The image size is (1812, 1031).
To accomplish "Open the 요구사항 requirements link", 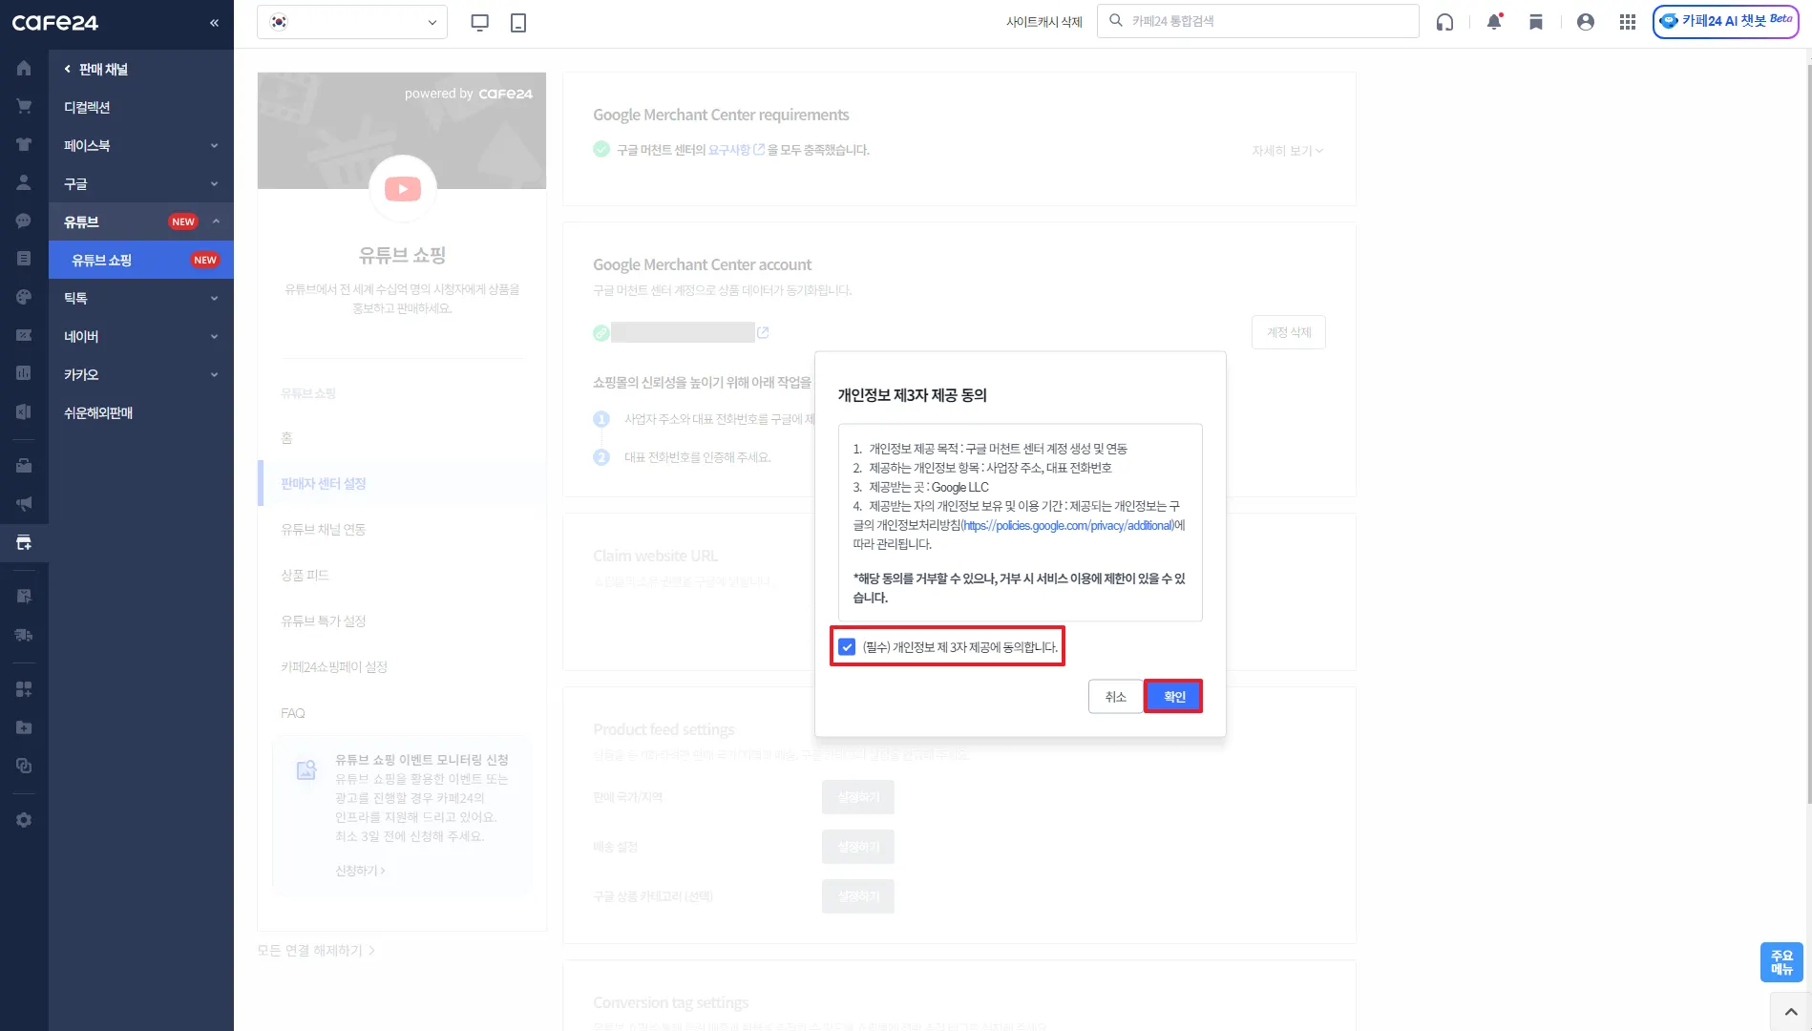I will pyautogui.click(x=736, y=150).
